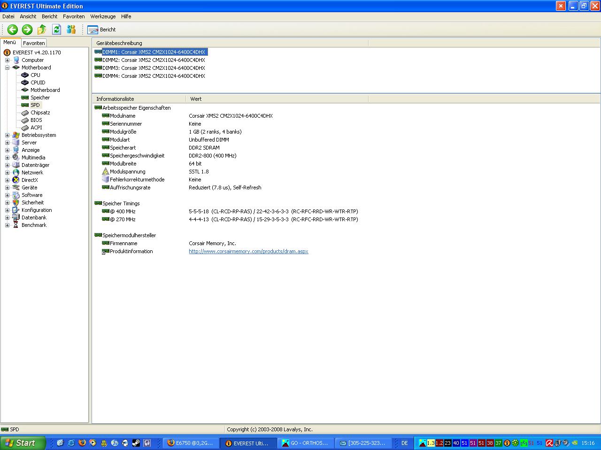Open the Datei menu

(x=8, y=16)
